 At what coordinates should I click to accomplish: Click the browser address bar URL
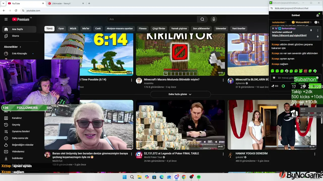[x=33, y=11]
